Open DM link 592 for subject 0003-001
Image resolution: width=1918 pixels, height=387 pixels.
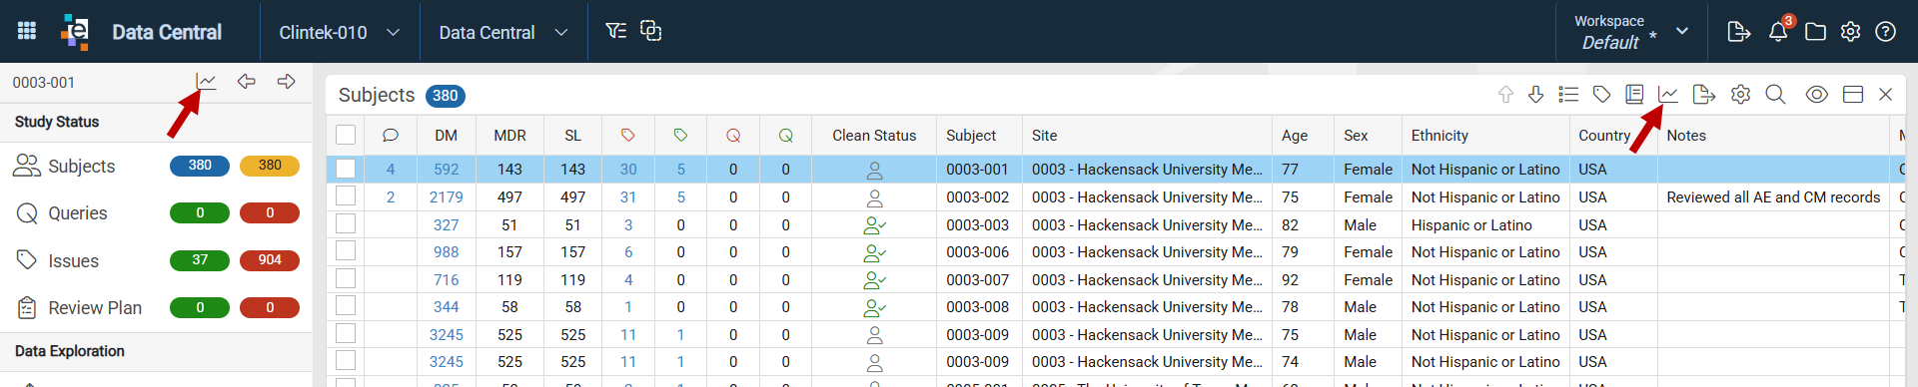tap(446, 170)
